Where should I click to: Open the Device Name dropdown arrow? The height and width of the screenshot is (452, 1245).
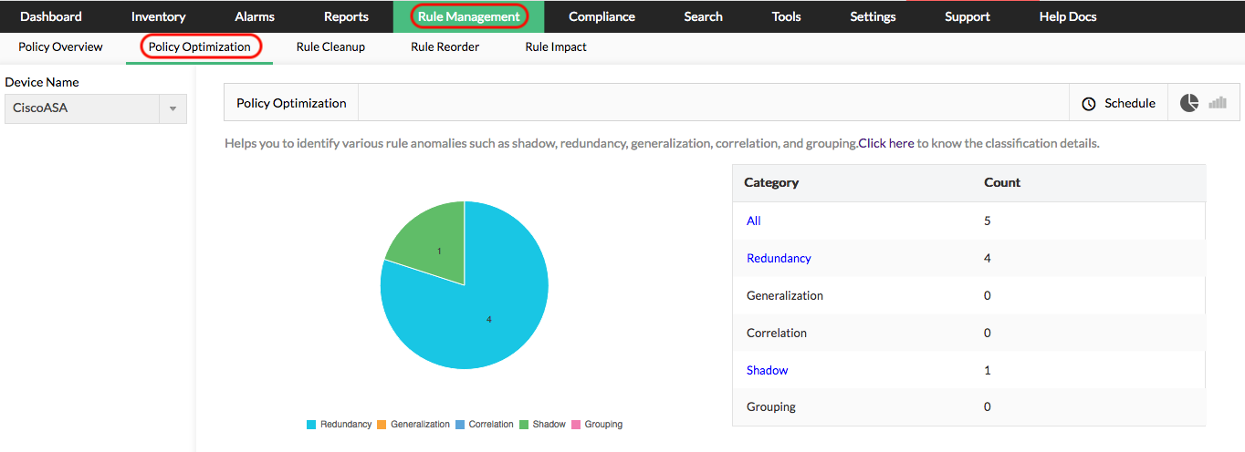tap(173, 108)
